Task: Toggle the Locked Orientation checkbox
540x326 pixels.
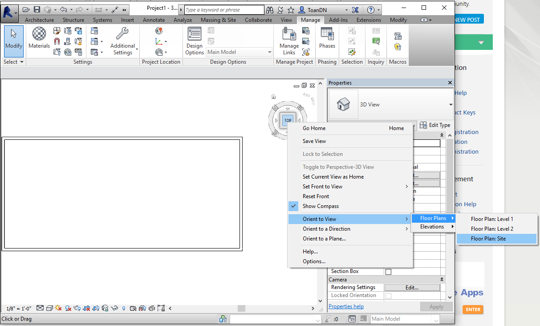Action: [x=388, y=296]
